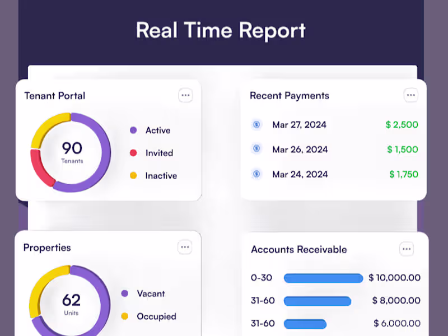Click the 0-30 aging label
Image resolution: width=448 pixels, height=336 pixels.
pos(262,277)
